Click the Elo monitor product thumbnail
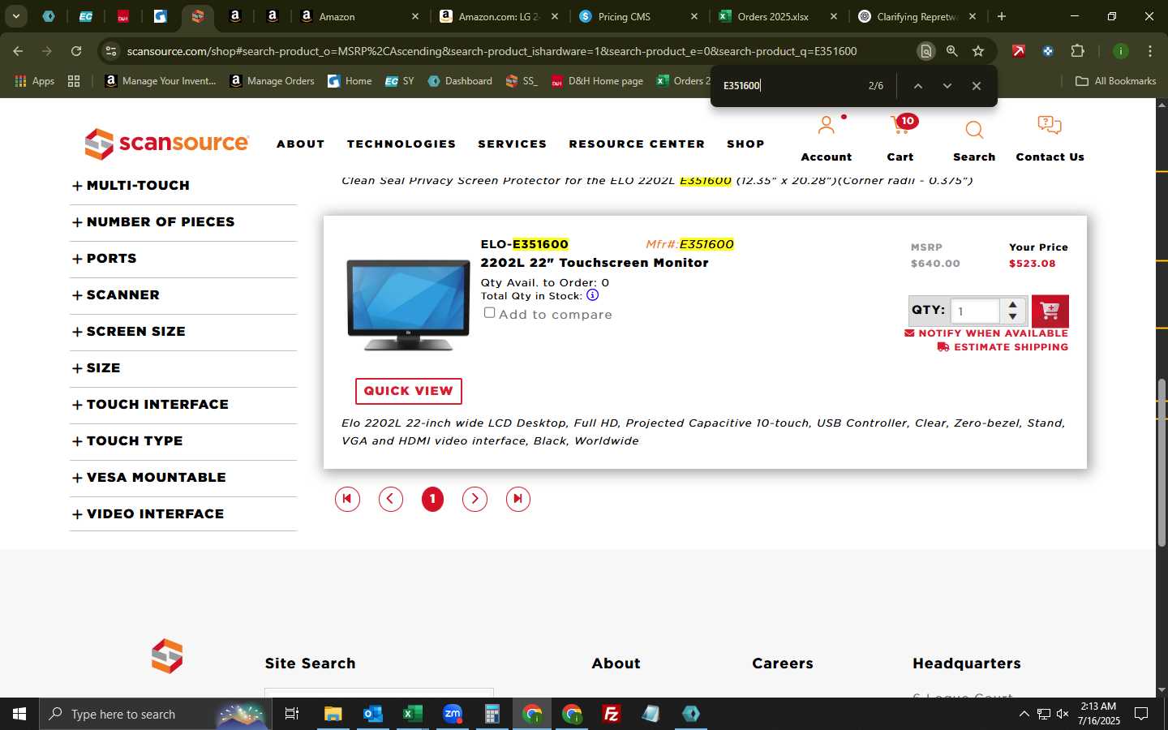Screen dimensions: 1168x730 tap(408, 305)
